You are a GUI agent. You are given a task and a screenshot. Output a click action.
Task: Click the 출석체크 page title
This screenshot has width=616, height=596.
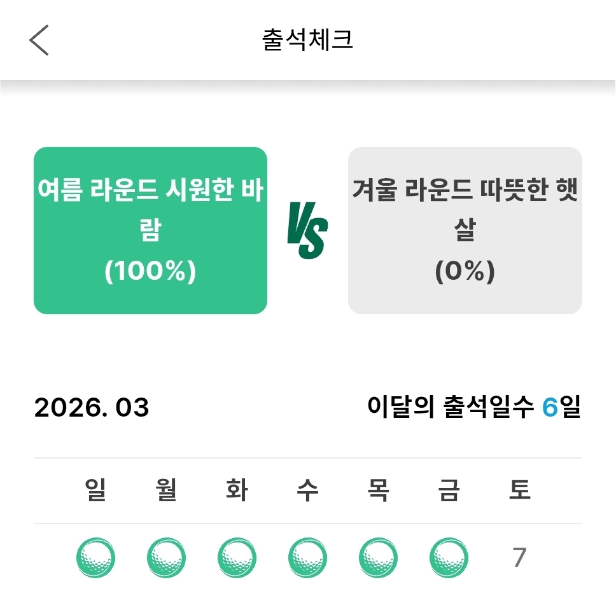[x=307, y=40]
